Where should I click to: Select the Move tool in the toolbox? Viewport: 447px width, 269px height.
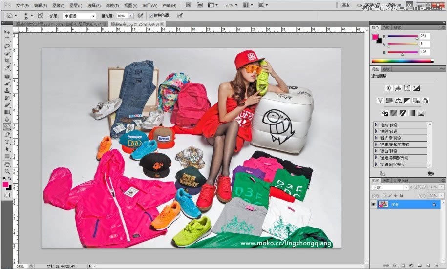[7, 32]
